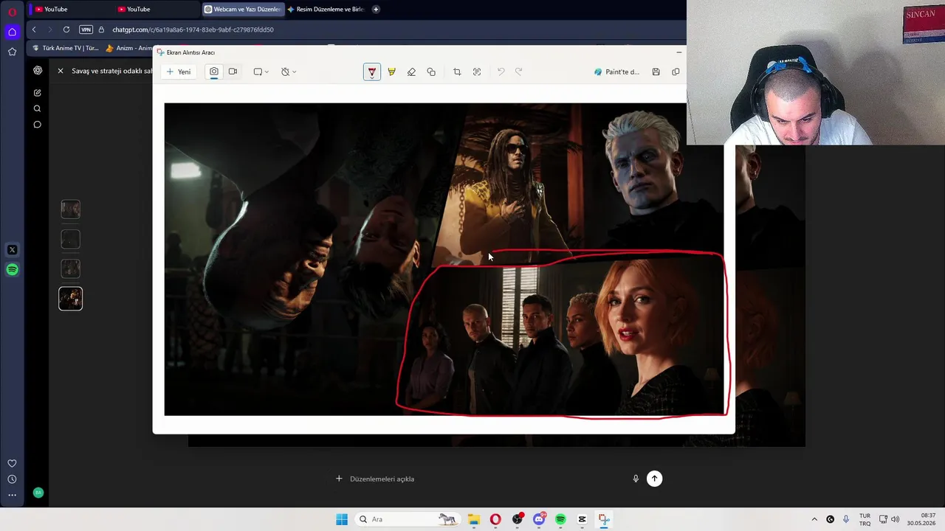
Task: Open image with Paint'te d... button
Action: [x=617, y=72]
